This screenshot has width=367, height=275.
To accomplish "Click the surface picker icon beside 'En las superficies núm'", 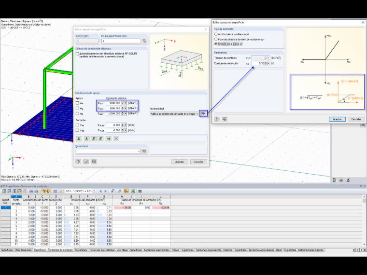I will click(x=144, y=41).
